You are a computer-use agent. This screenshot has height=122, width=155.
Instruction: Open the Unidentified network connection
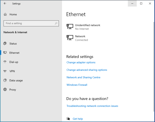[83, 27]
